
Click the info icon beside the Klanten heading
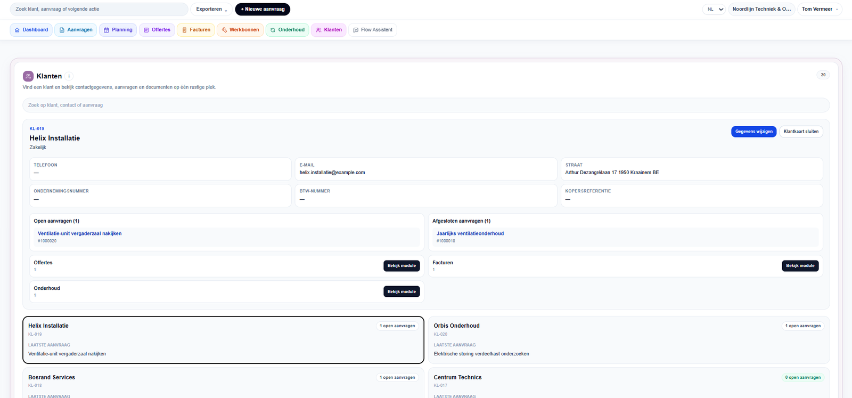(x=69, y=76)
